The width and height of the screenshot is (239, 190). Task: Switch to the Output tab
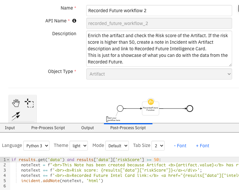click(88, 128)
